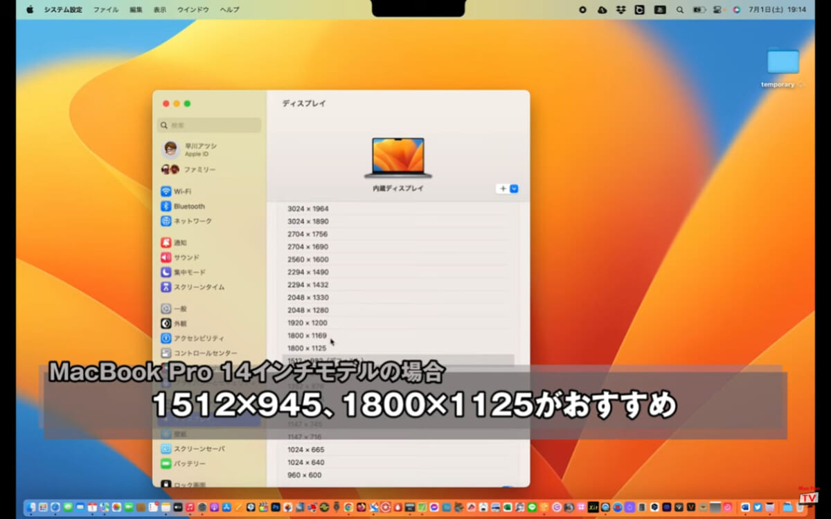Open the 編集 menu

pyautogui.click(x=136, y=10)
